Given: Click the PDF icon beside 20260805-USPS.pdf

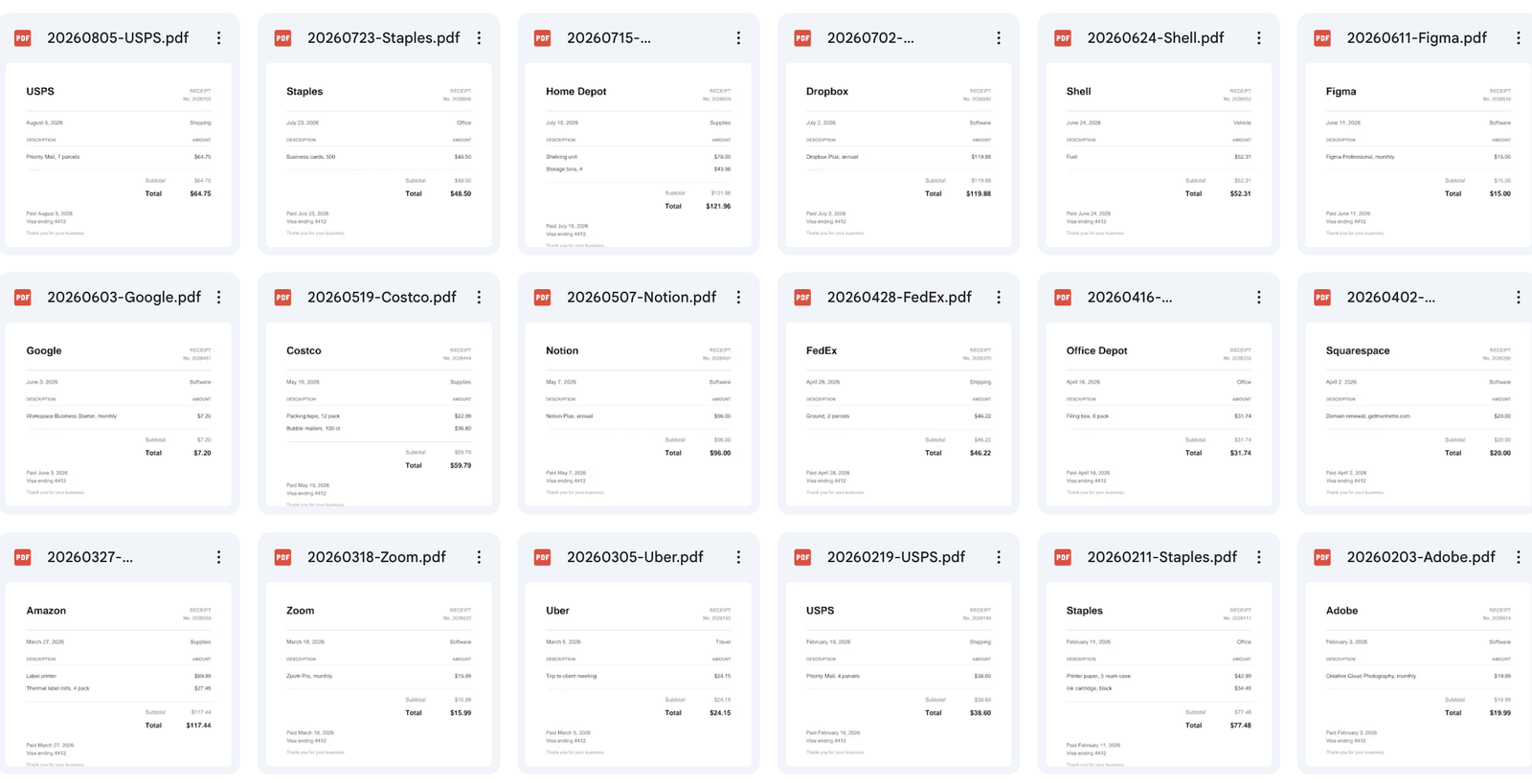Looking at the screenshot, I should point(23,38).
